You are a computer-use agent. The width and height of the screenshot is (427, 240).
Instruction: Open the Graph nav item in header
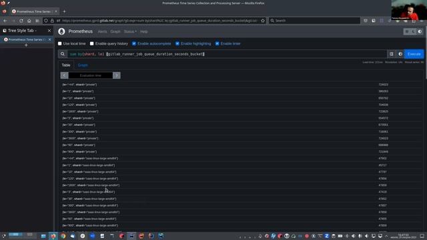click(x=115, y=31)
